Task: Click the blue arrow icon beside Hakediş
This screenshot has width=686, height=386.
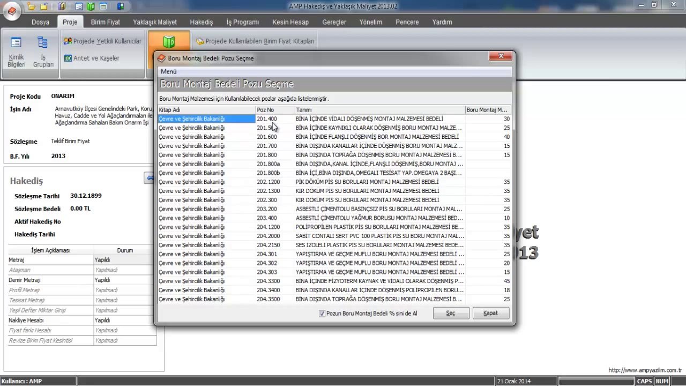Action: (x=150, y=178)
